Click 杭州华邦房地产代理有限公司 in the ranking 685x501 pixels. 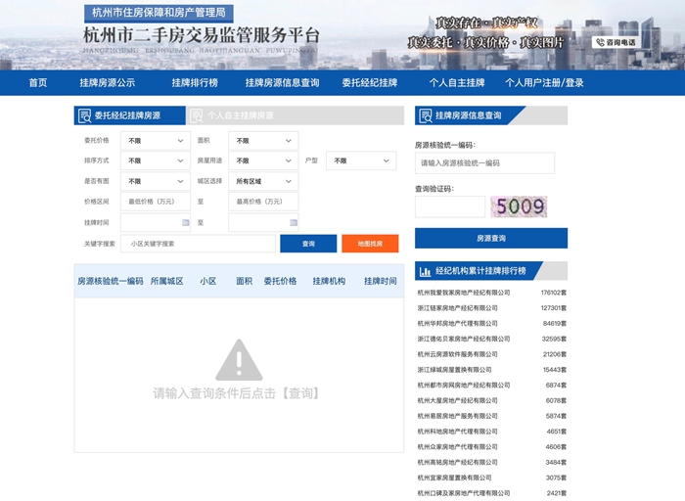pos(457,324)
